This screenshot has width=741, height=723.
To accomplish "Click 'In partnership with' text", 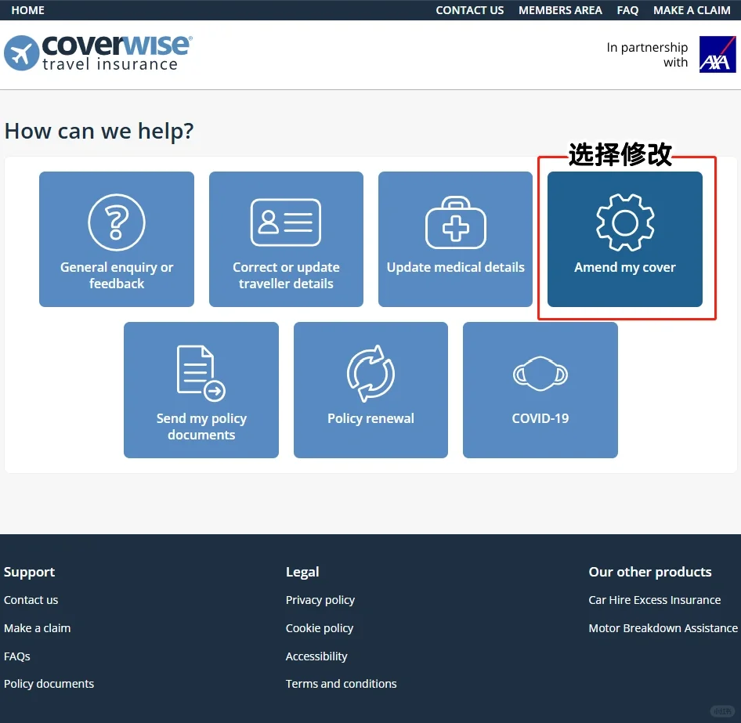I will (x=647, y=55).
